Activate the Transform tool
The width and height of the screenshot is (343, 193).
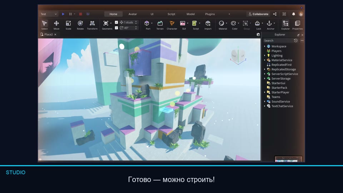pyautogui.click(x=92, y=25)
